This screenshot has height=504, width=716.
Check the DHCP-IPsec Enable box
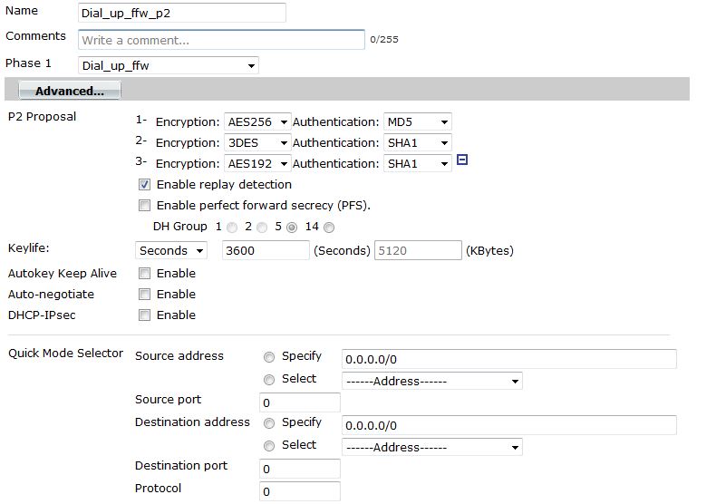point(144,315)
